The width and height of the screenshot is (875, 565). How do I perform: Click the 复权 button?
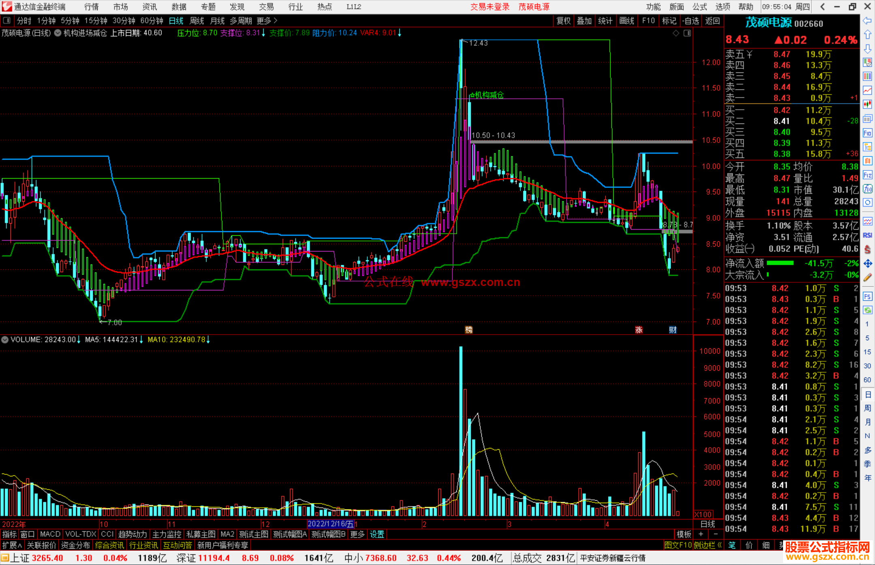(563, 21)
